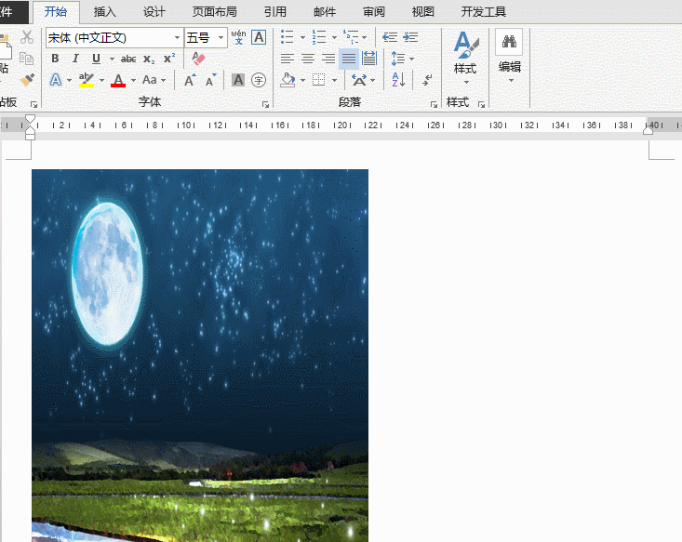Switch to the 插入 ribbon tab

[x=105, y=12]
